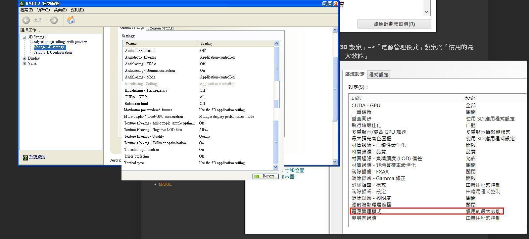Select Antialiasing - Gamma correction row
The width and height of the screenshot is (529, 239).
(x=198, y=71)
